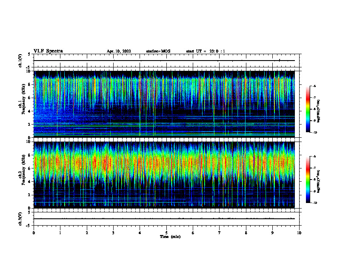Click the "-10" label on ch.2 colorbar
The image size is (337, 261).
(x=314, y=203)
